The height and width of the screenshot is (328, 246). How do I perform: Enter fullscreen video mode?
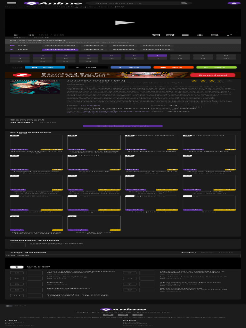[x=229, y=35]
